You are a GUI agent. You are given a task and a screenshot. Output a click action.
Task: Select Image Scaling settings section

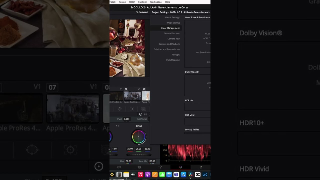coord(173,23)
